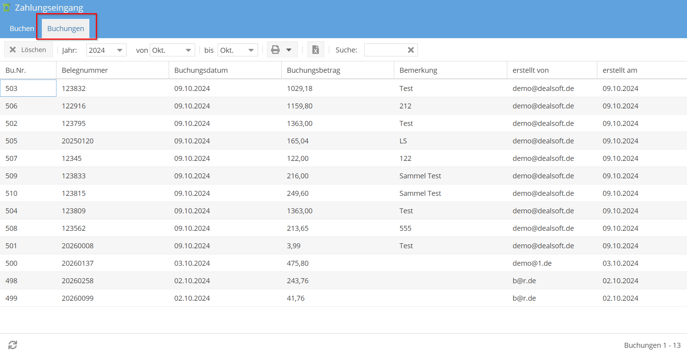Clear the search field with X icon
Image resolution: width=687 pixels, height=356 pixels.
pos(411,50)
